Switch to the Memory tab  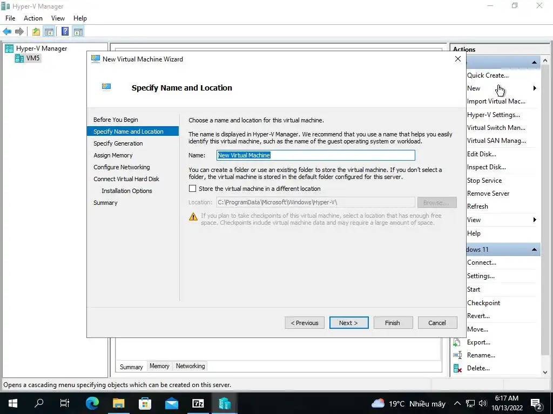159,366
